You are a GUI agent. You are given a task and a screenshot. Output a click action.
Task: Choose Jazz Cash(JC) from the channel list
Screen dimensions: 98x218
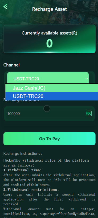click(52, 88)
